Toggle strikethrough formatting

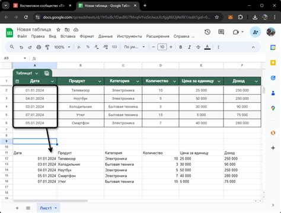pos(198,47)
